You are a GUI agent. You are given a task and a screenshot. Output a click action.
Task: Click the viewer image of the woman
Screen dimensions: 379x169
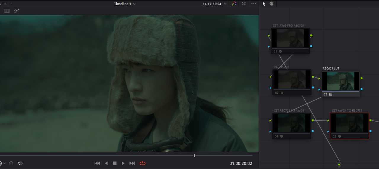[x=129, y=83]
